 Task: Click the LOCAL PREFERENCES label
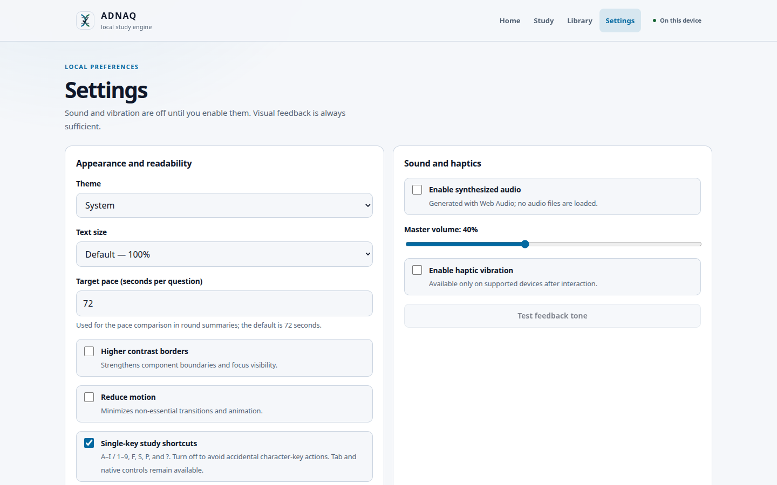102,67
